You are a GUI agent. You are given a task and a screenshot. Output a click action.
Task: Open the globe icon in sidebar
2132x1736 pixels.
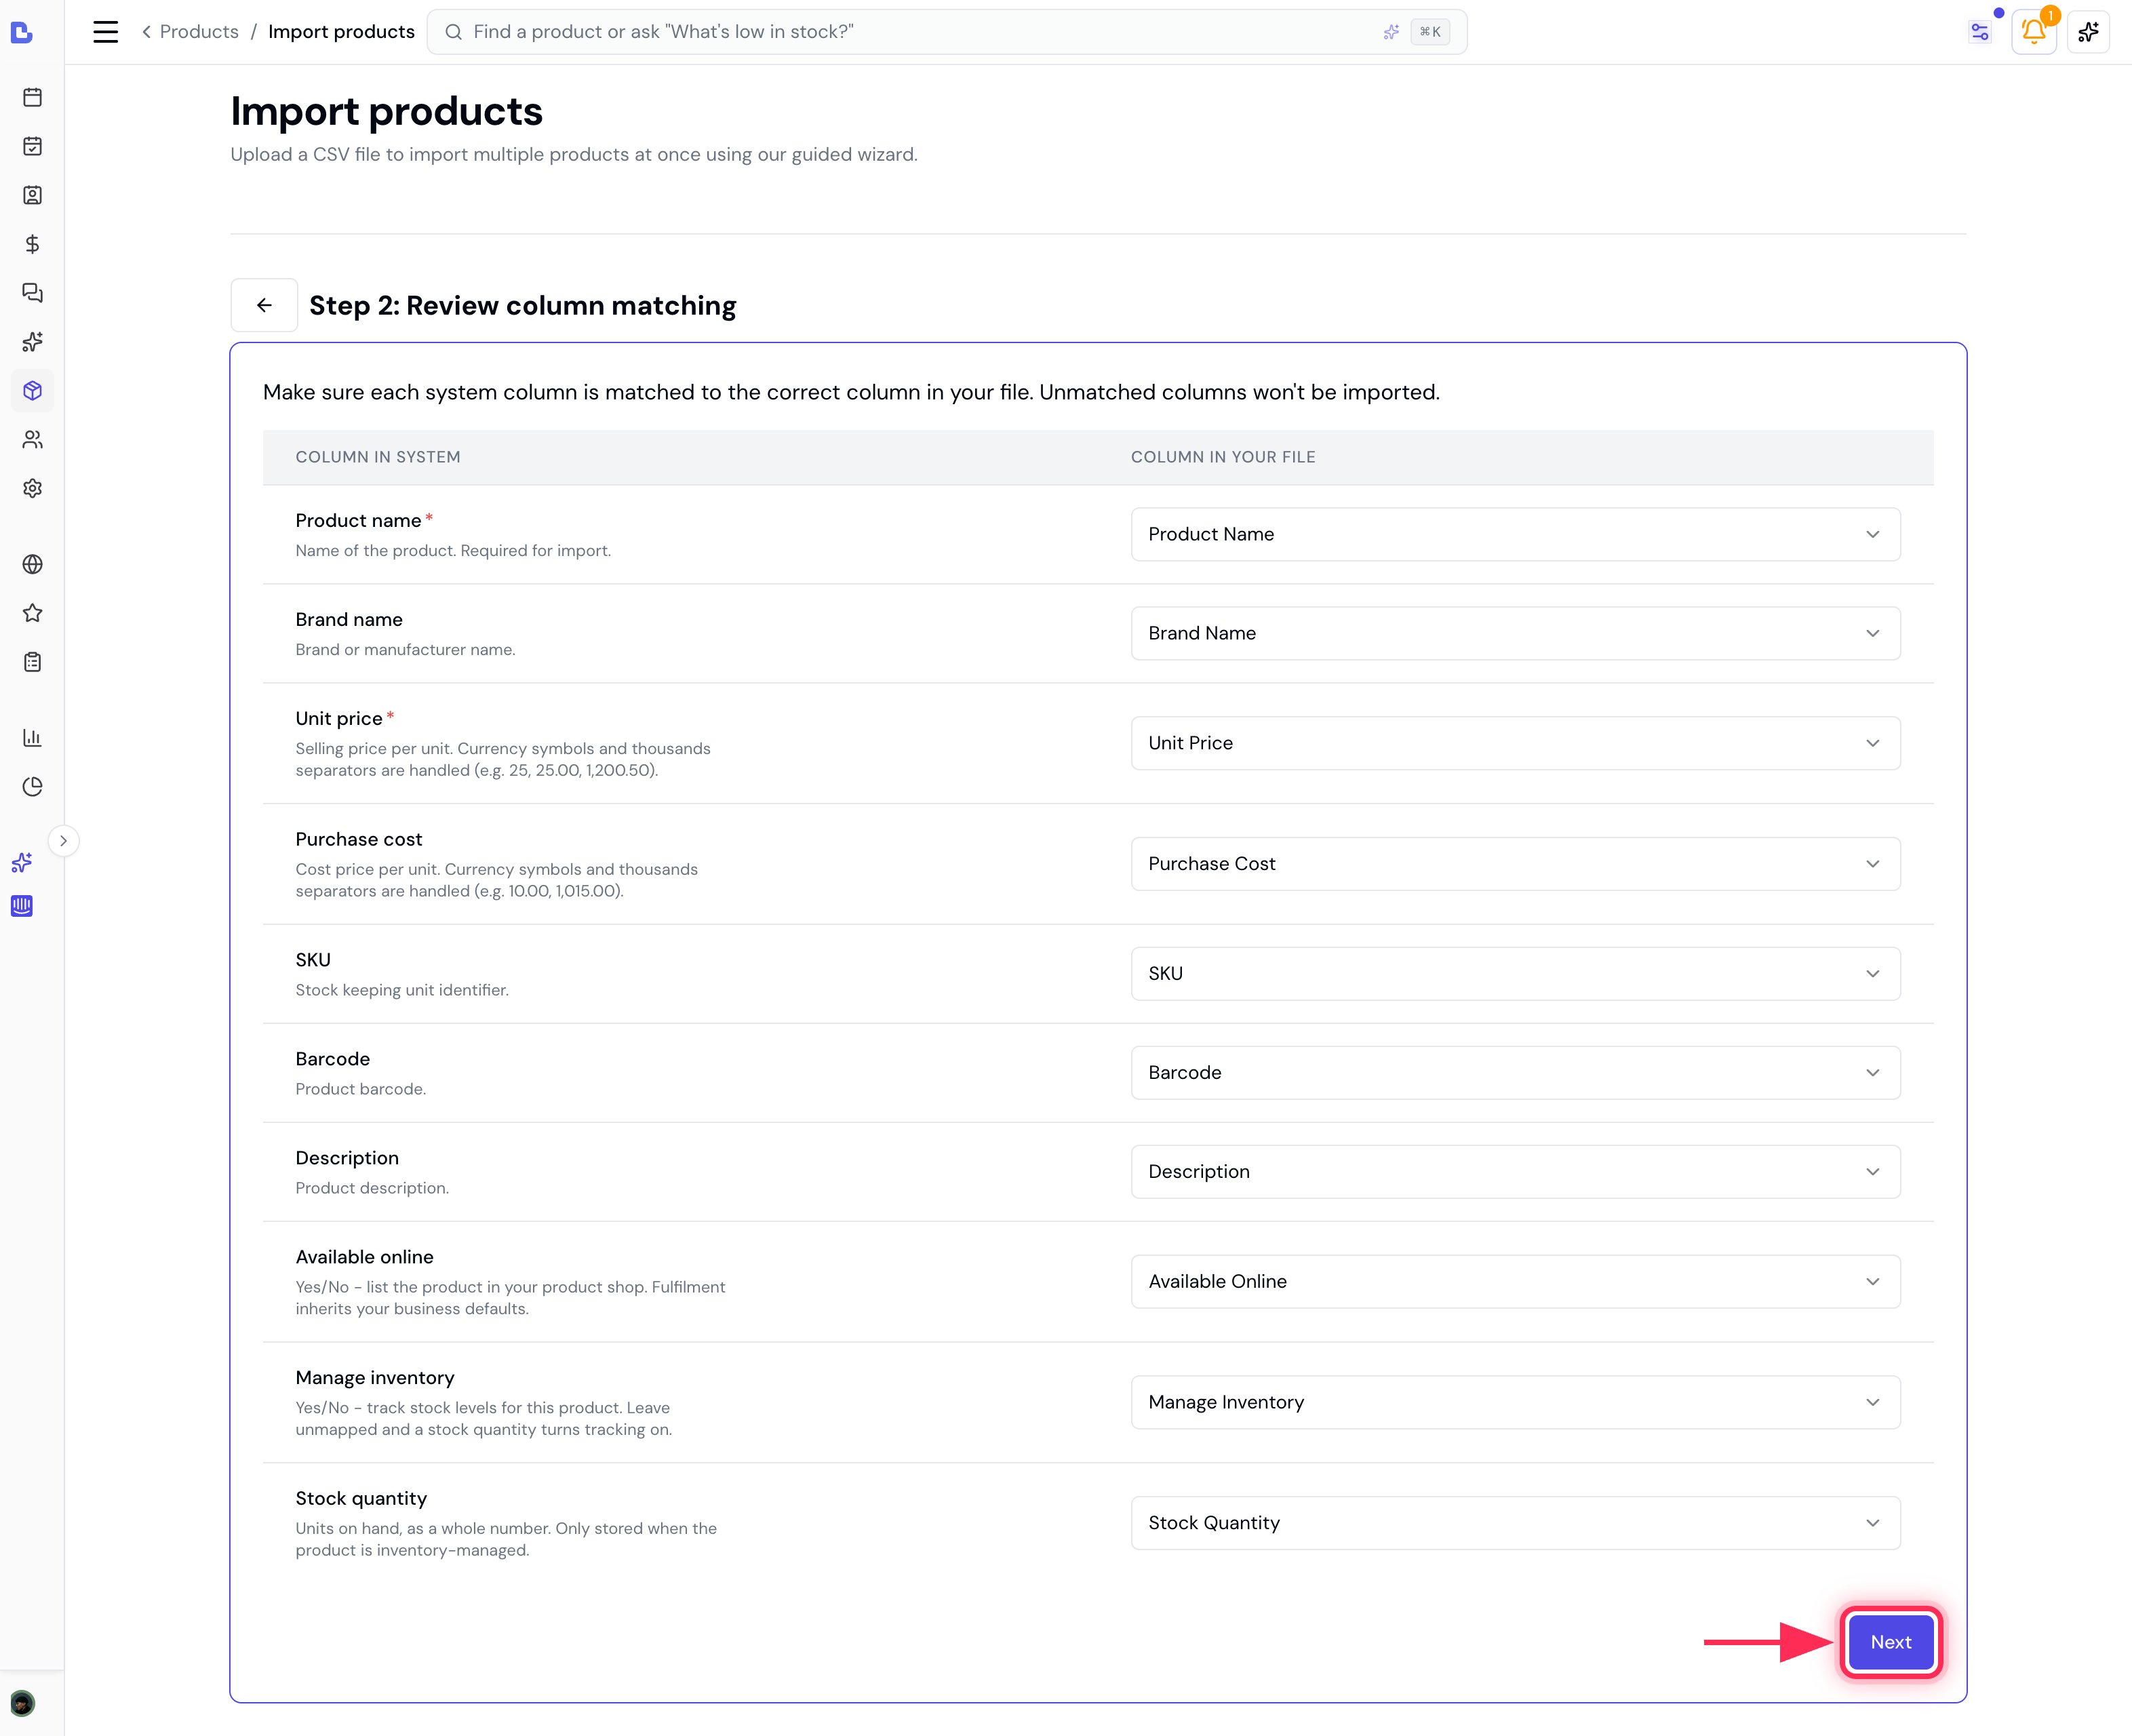tap(32, 564)
